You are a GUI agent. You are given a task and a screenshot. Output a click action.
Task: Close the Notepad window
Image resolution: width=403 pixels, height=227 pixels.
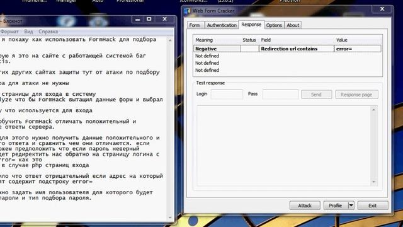[165, 20]
